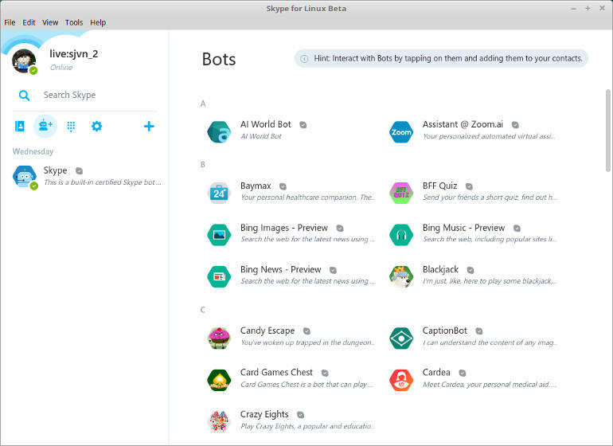Click the Bing Music - Preview icon
613x446 pixels.
[401, 235]
